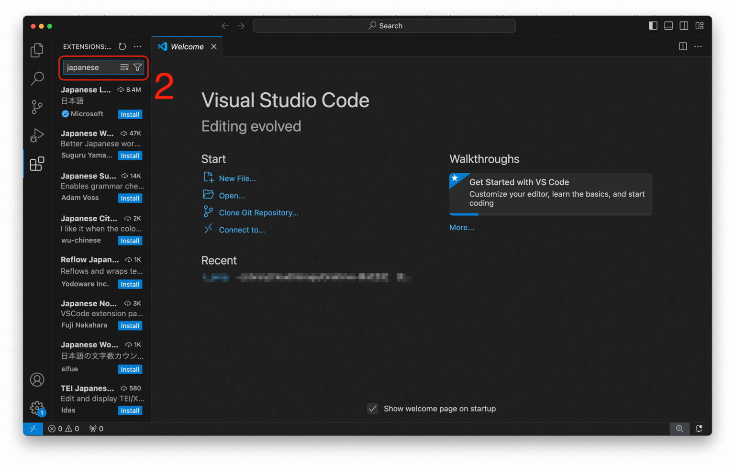Viewport: 735px width, 466px height.
Task: Switch to the Welcome tab
Action: point(187,46)
